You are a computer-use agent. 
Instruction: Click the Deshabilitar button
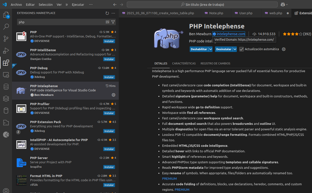(x=199, y=49)
